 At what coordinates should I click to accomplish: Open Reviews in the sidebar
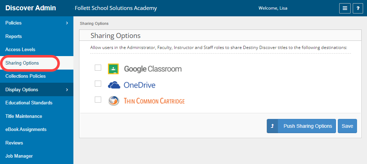coord(36,143)
